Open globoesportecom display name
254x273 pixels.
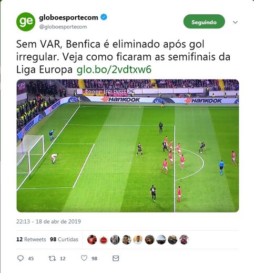pos(68,17)
